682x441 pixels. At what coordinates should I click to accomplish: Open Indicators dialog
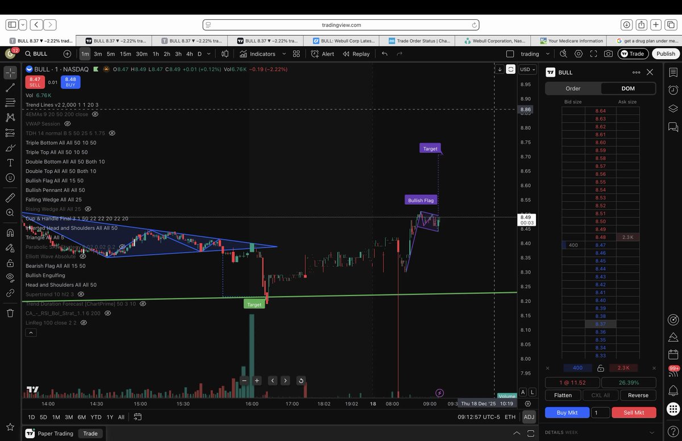(x=257, y=54)
